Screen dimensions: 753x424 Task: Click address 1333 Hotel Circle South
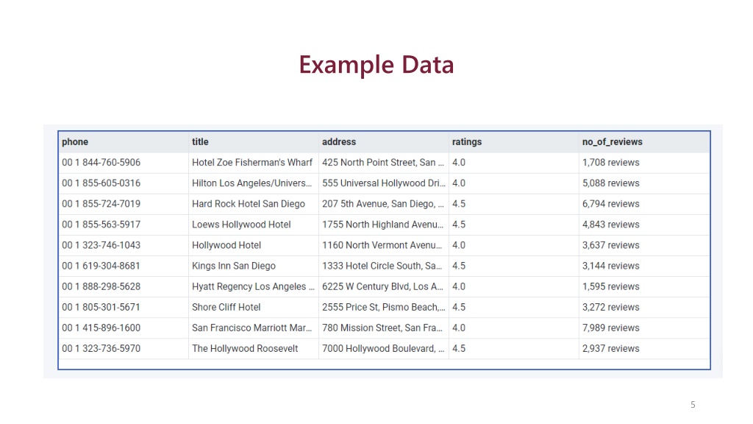pos(382,266)
